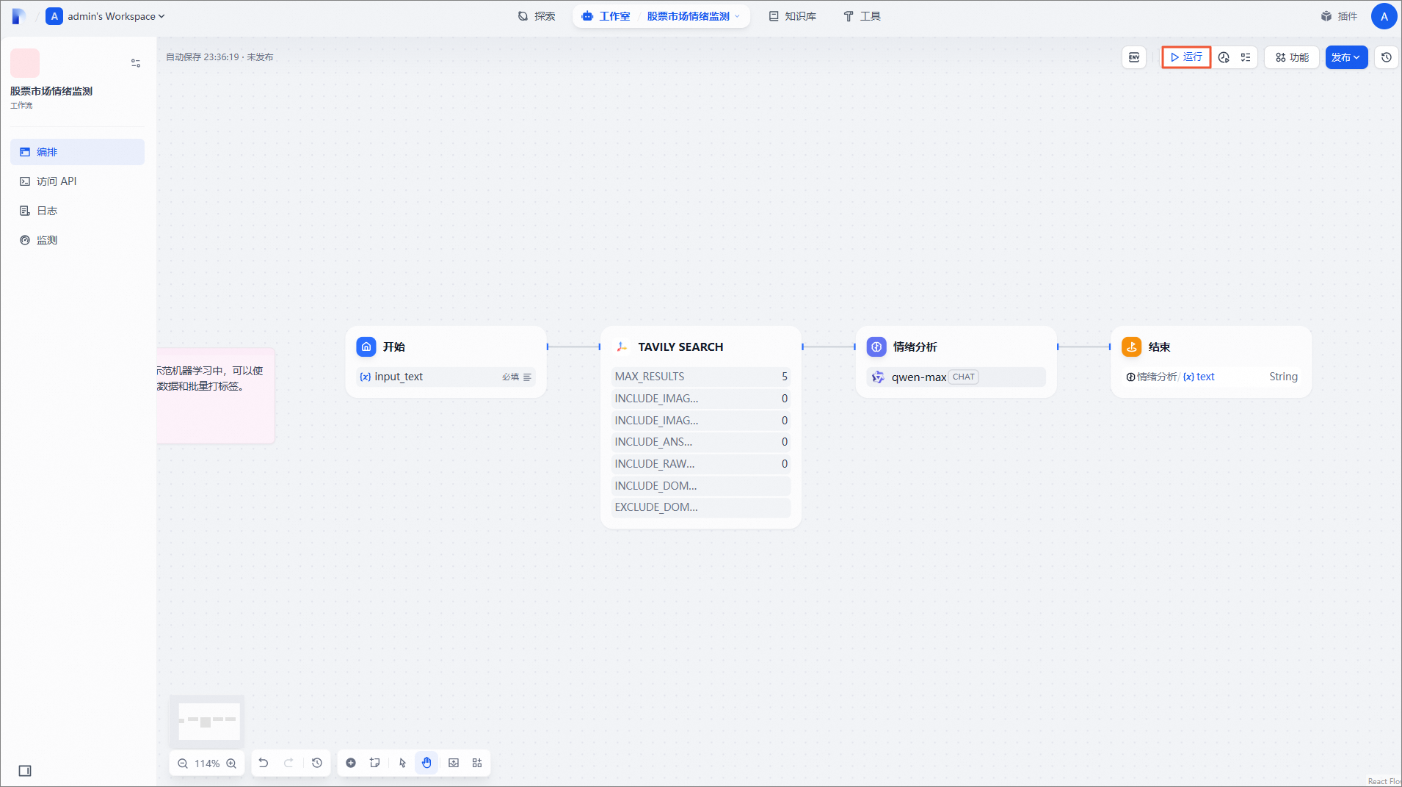Click auto-save status 自动保存 text
Screen dimensions: 1402x787
pyautogui.click(x=219, y=57)
